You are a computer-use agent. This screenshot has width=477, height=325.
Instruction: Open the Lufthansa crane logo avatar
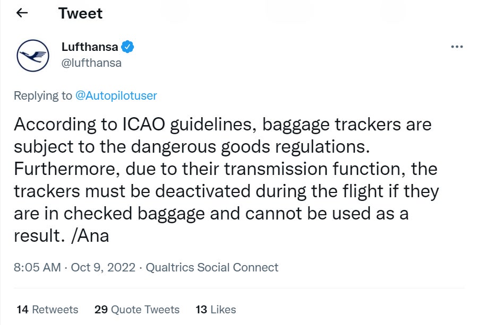[x=33, y=55]
